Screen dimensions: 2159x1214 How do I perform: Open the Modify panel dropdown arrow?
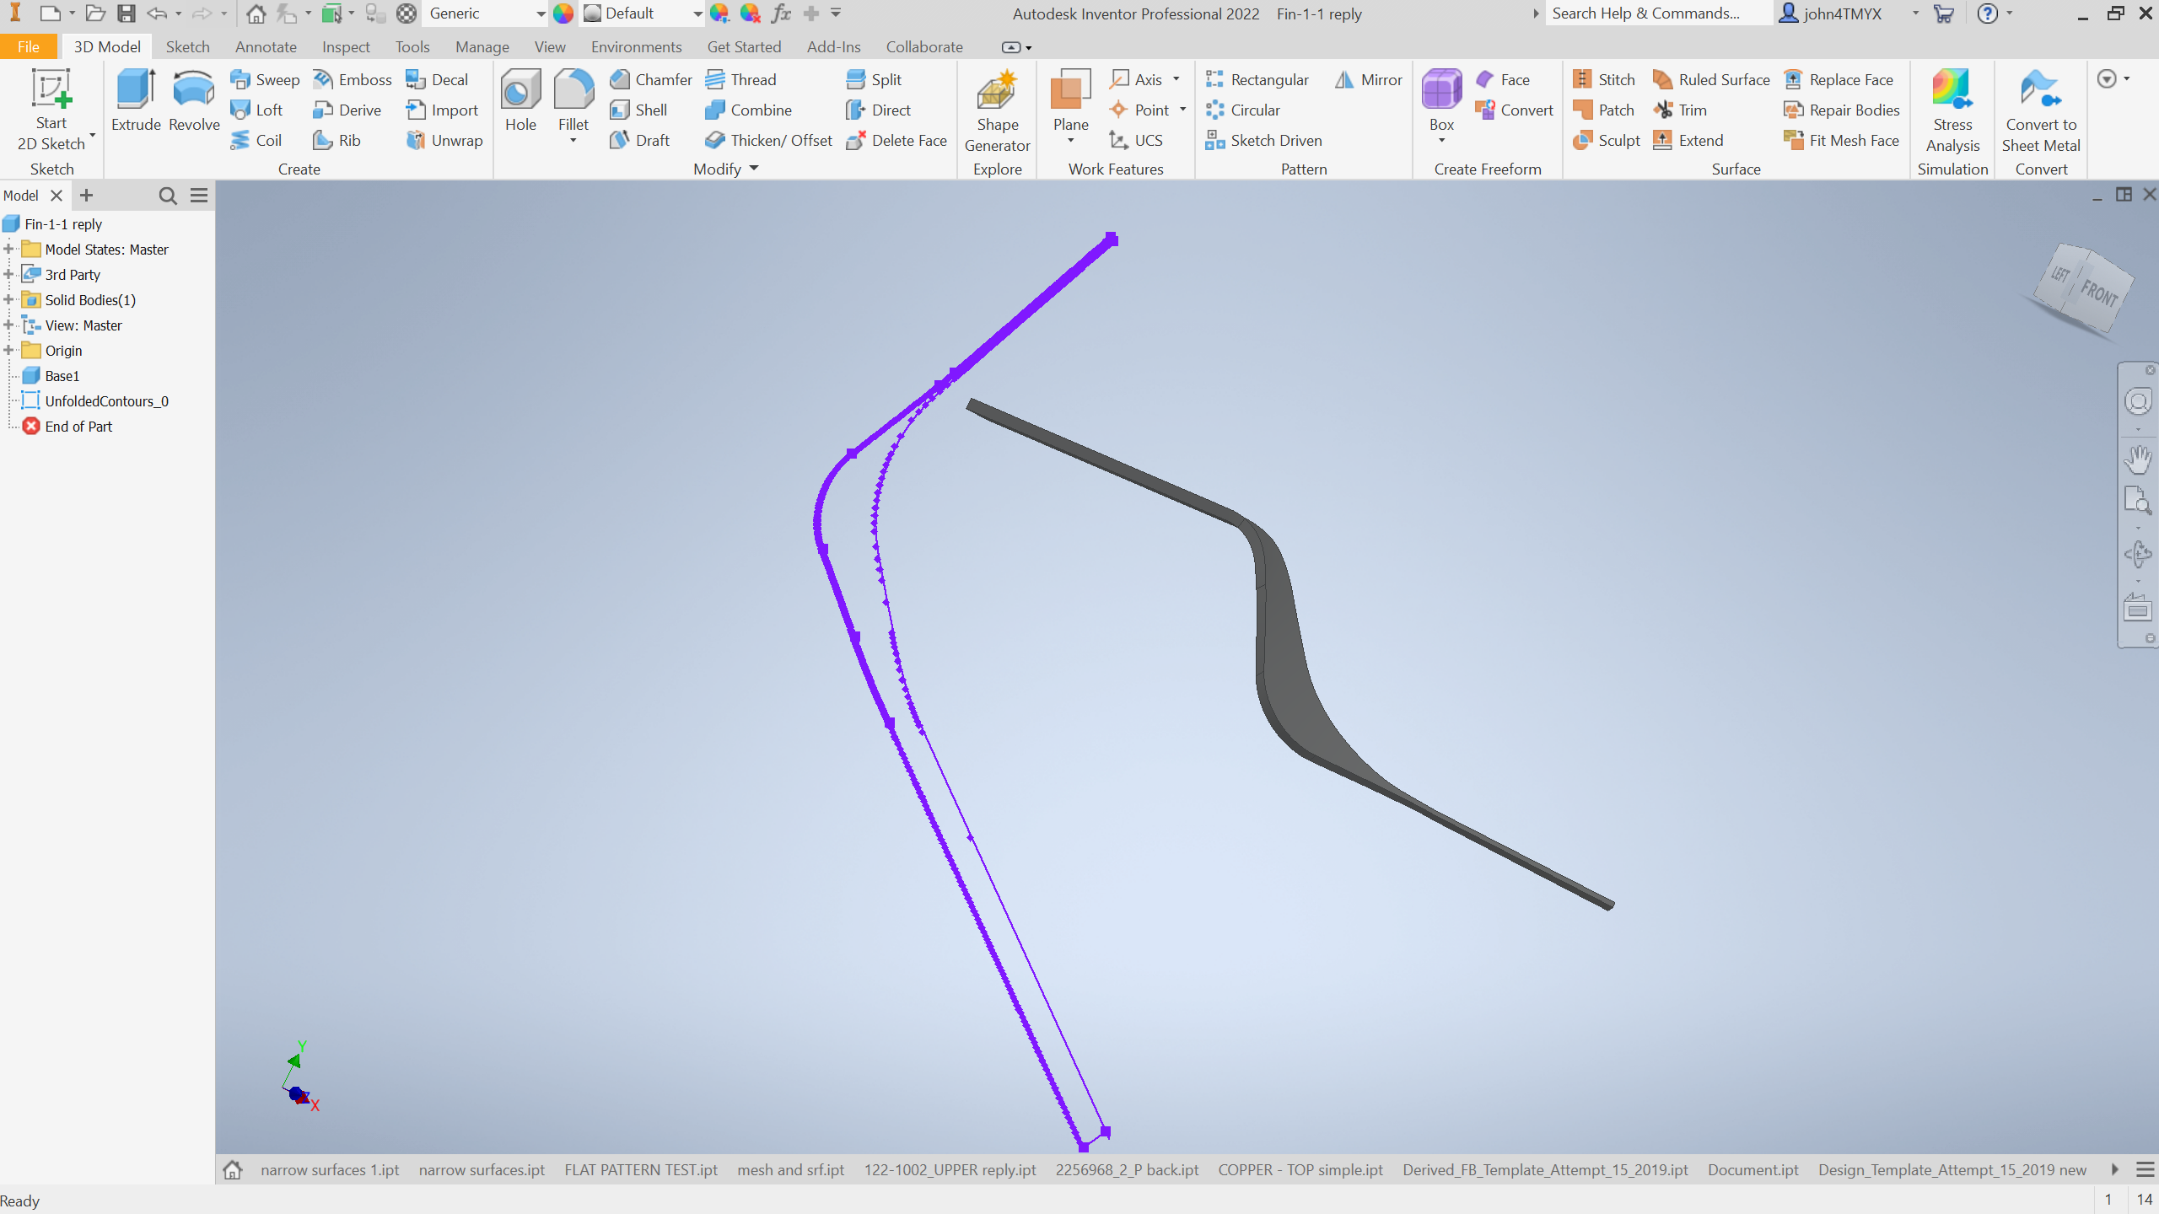(754, 169)
